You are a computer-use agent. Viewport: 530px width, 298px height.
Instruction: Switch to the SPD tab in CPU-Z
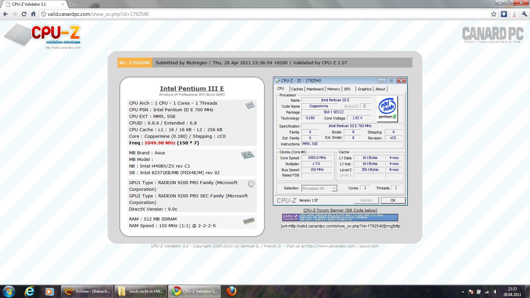[x=347, y=89]
